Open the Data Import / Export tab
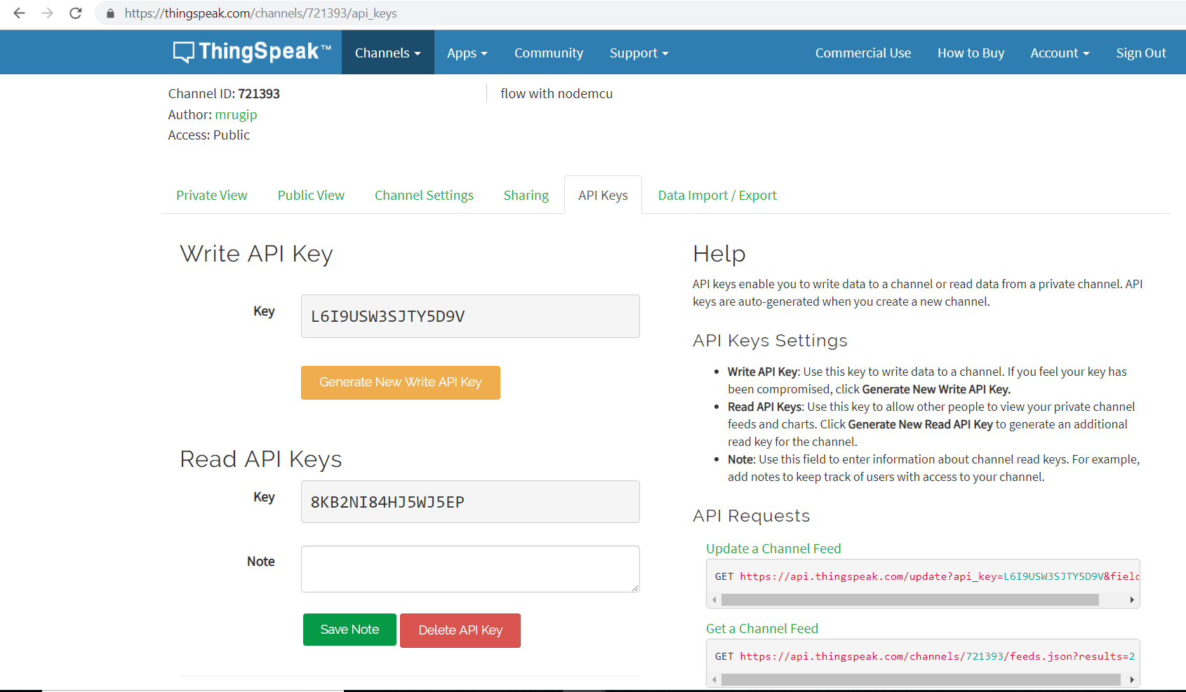Viewport: 1186px width, 692px height. 717,195
